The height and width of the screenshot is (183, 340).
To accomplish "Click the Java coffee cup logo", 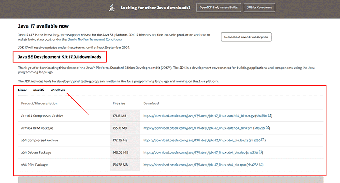I will pyautogui.click(x=112, y=8).
